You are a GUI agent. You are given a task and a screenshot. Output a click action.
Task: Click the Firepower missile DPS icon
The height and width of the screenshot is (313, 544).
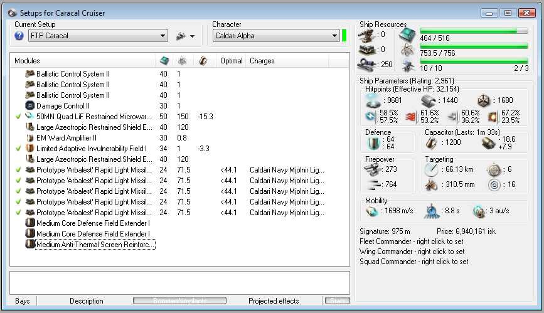tap(373, 170)
